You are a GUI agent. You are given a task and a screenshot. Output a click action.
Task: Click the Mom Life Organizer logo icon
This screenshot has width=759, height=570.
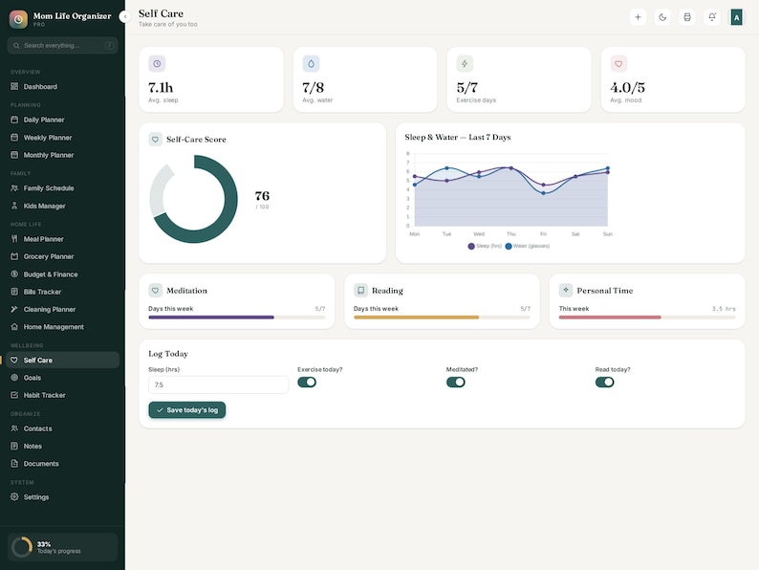pos(18,19)
